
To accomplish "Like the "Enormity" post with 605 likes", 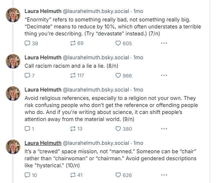I will [x=119, y=43].
